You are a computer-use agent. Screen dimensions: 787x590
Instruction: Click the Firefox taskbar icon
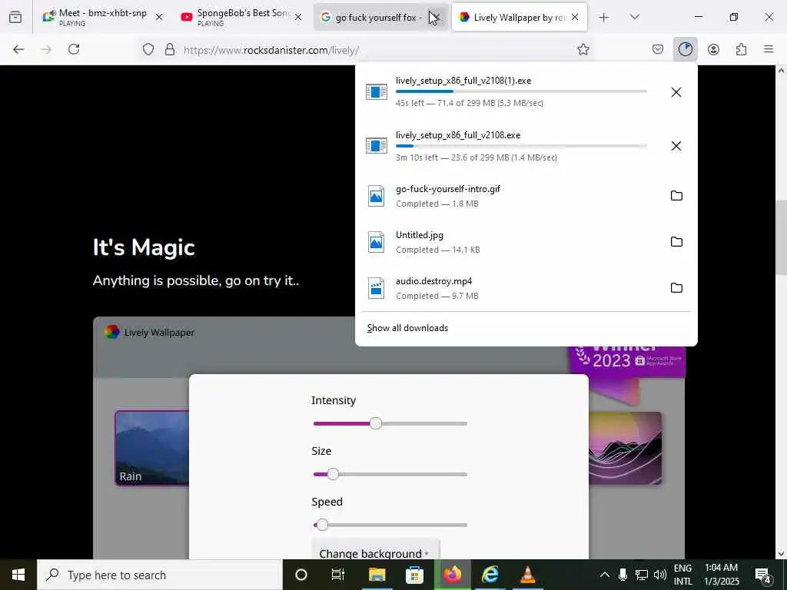452,575
